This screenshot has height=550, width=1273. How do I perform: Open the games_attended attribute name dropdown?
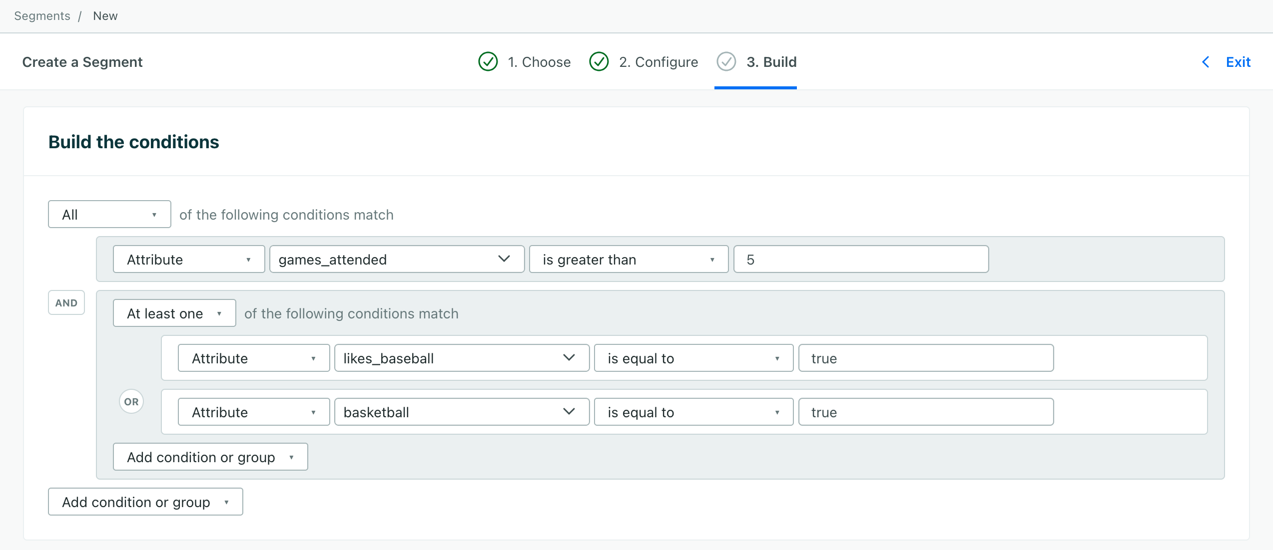pyautogui.click(x=397, y=259)
